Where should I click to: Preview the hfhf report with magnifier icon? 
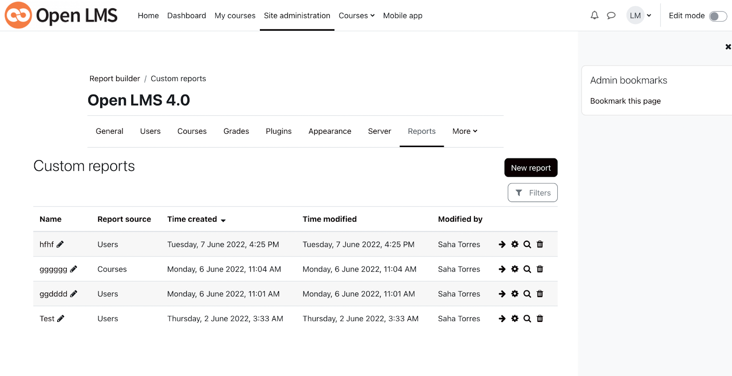pos(527,245)
